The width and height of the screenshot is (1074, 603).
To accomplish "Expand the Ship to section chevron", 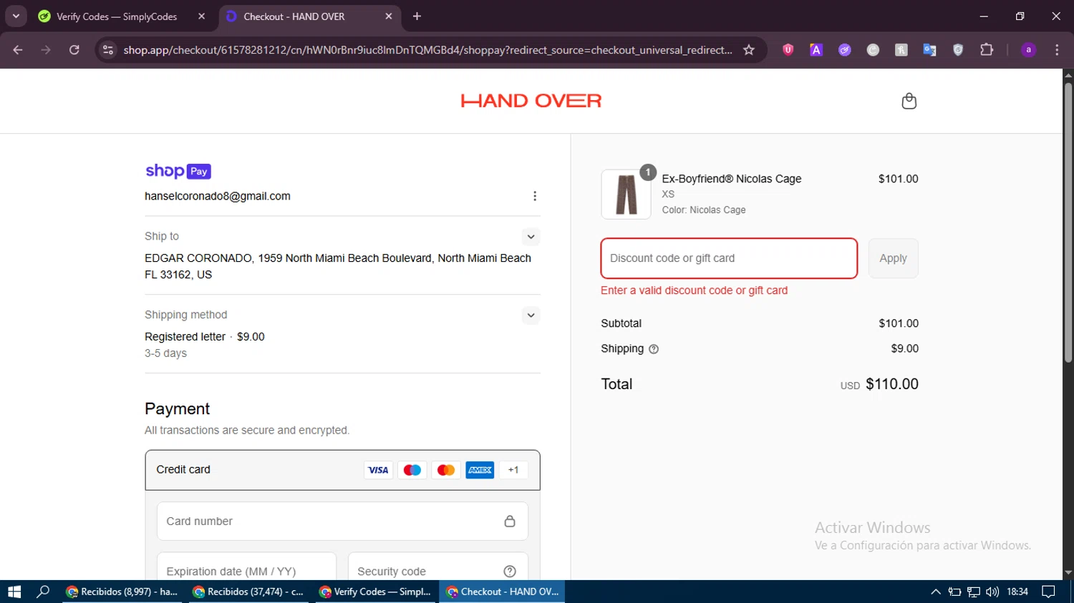I will tap(531, 237).
